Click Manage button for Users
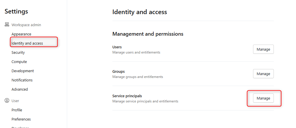Viewport: 296px width, 128px height. point(263,49)
